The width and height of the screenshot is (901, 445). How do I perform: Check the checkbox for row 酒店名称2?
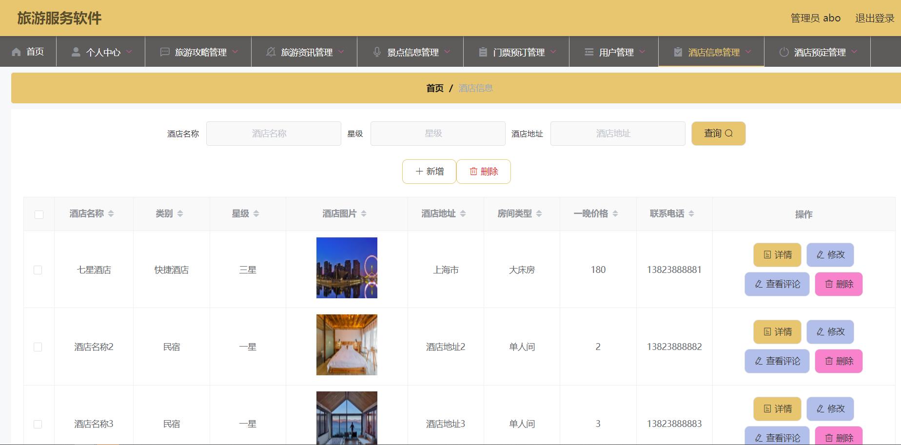(x=39, y=347)
